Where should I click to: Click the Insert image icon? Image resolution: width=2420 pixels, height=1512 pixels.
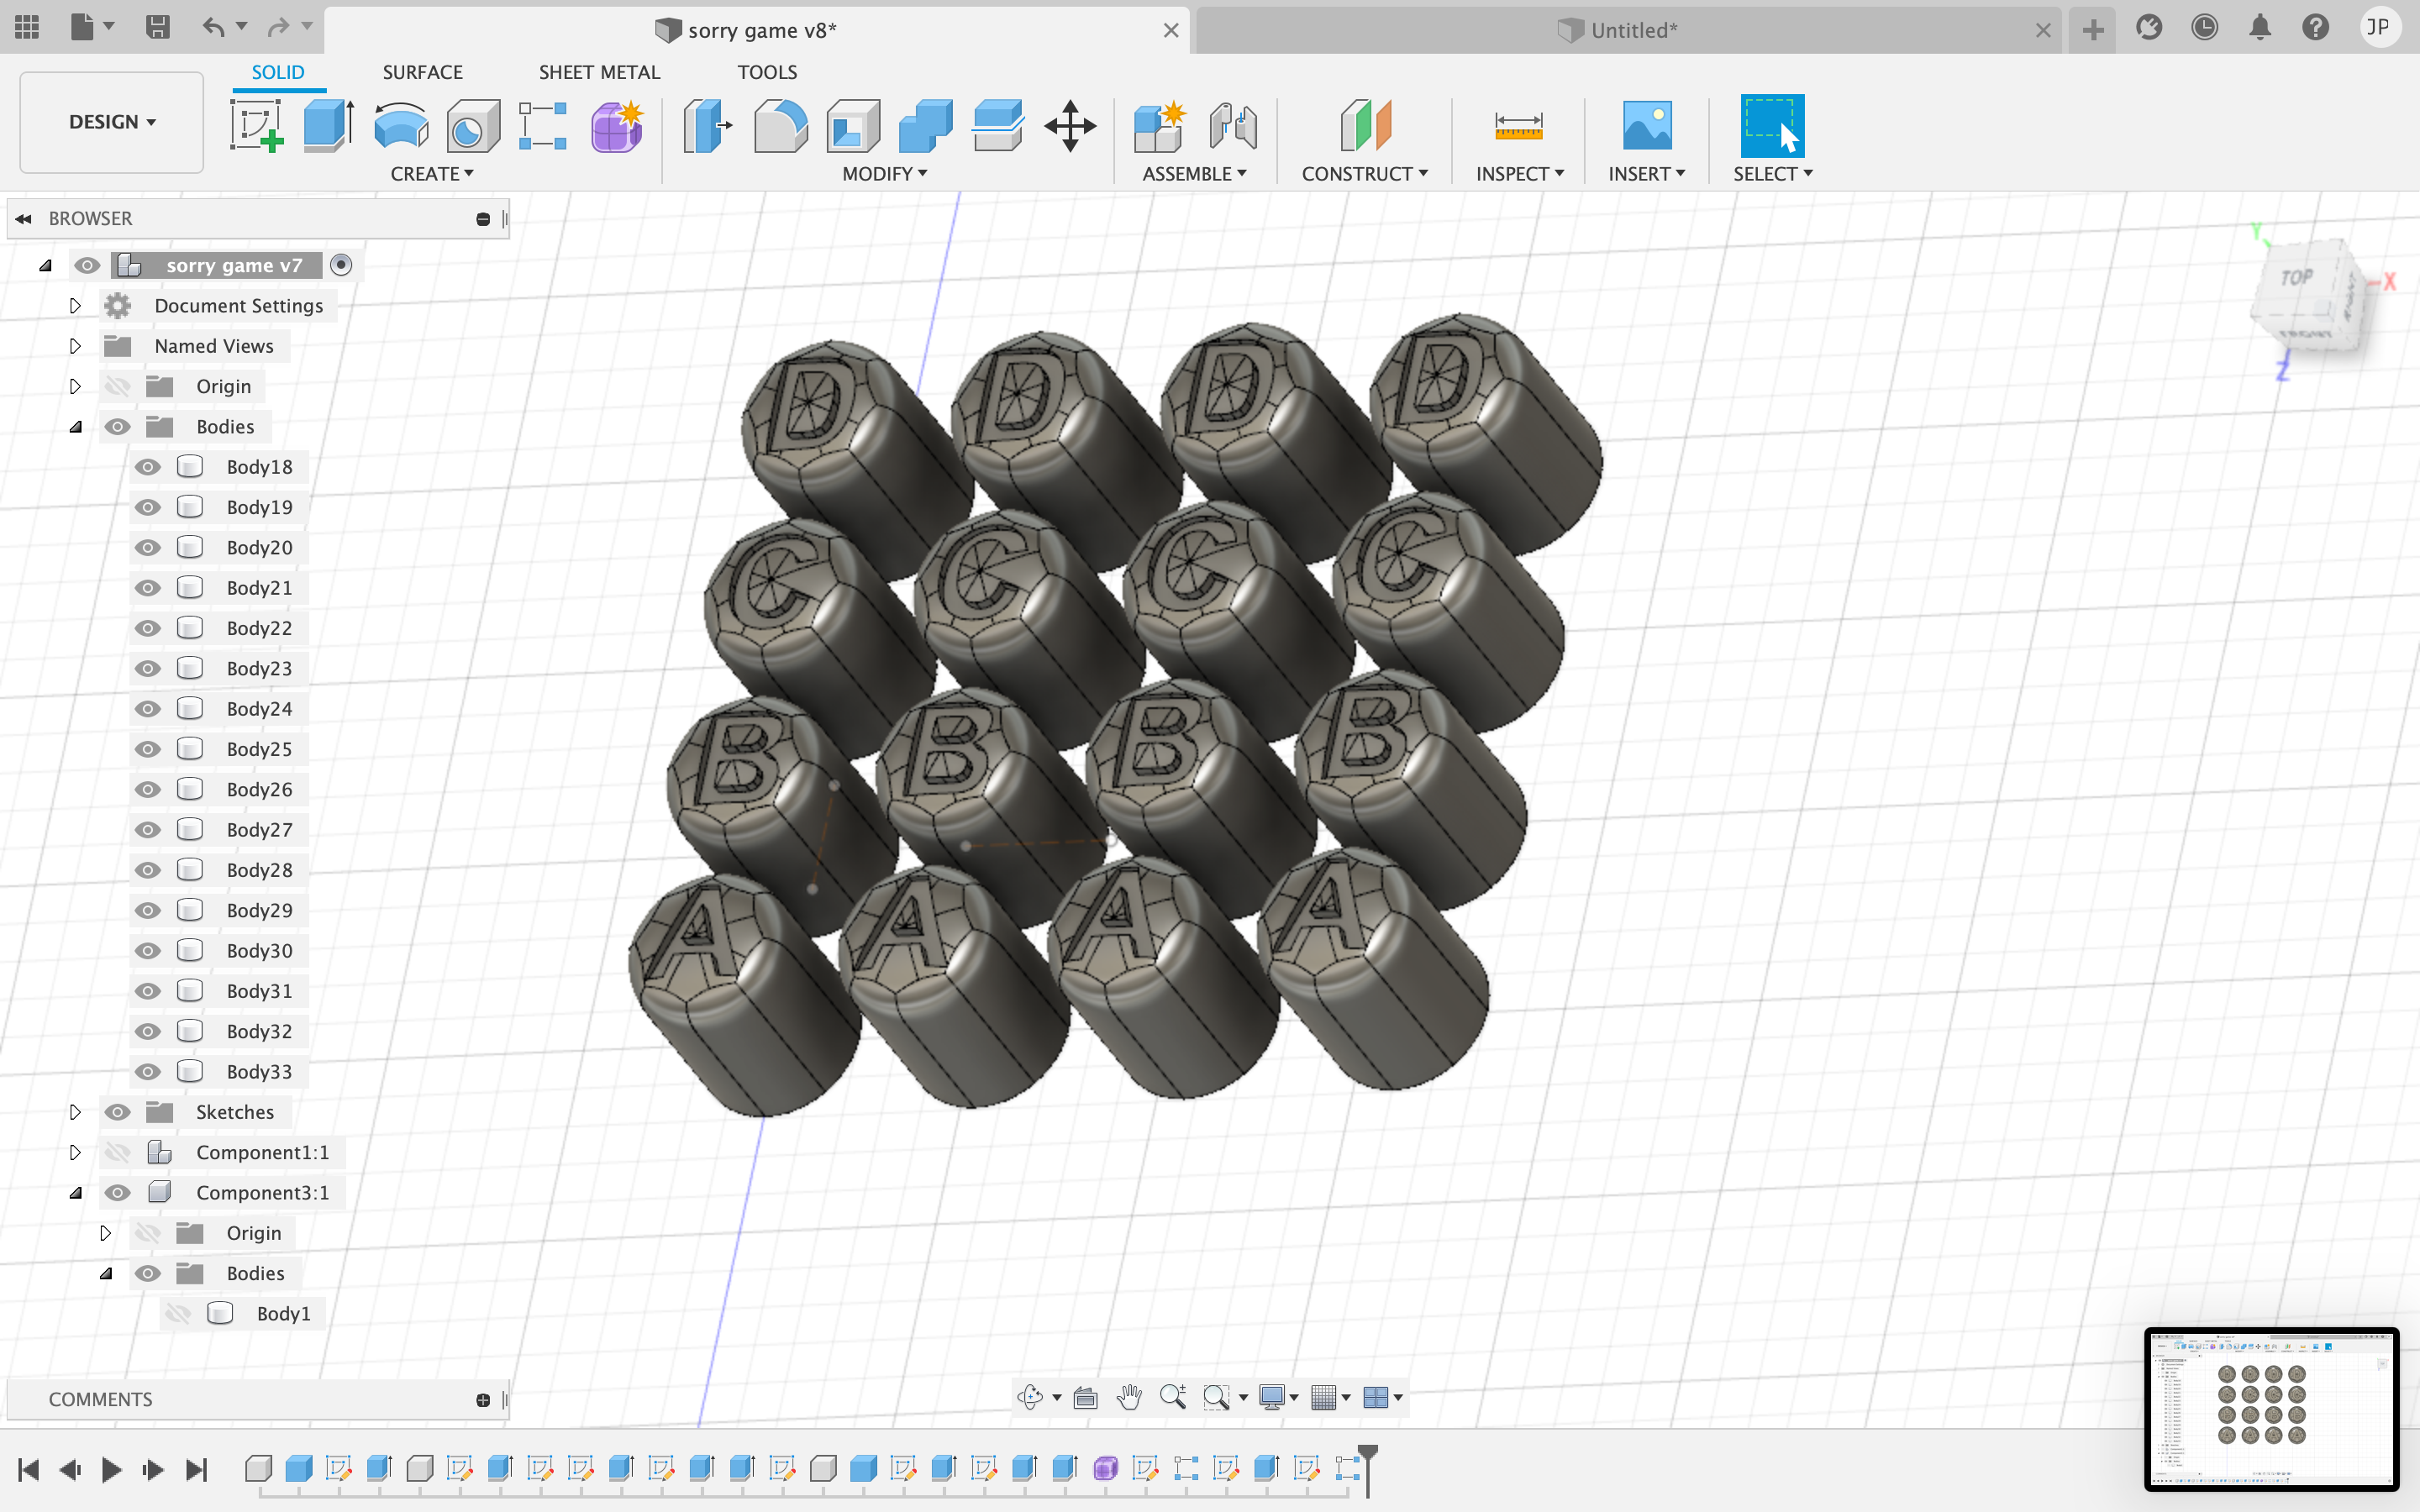pyautogui.click(x=1647, y=126)
